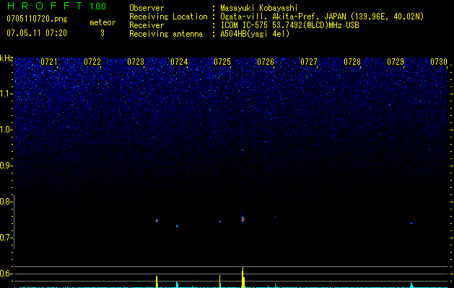Select the file name 0705110720.png
Screen dimensions: 454x288
click(x=37, y=19)
